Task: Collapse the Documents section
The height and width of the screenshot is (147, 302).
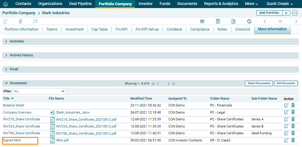Action: pyautogui.click(x=6, y=83)
